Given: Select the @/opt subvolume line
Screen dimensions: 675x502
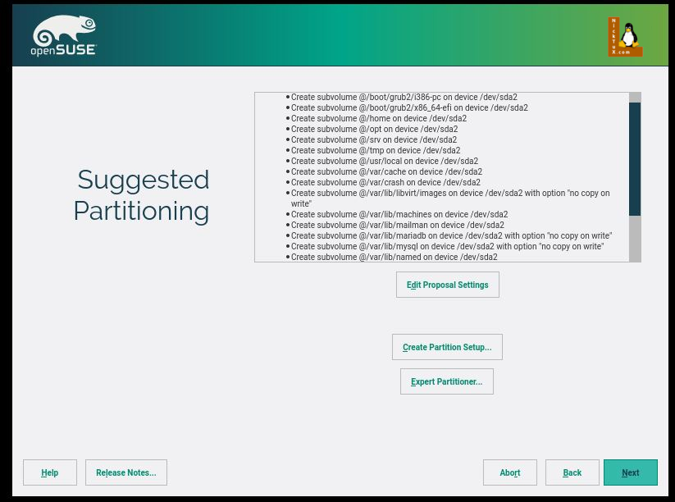Looking at the screenshot, I should point(374,129).
